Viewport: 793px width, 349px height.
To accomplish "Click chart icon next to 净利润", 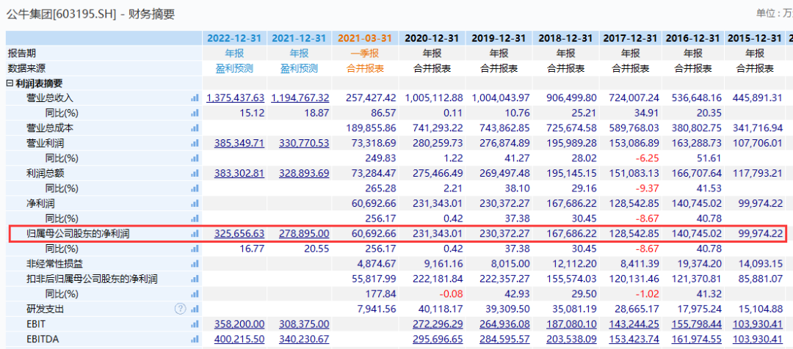I will (x=195, y=203).
